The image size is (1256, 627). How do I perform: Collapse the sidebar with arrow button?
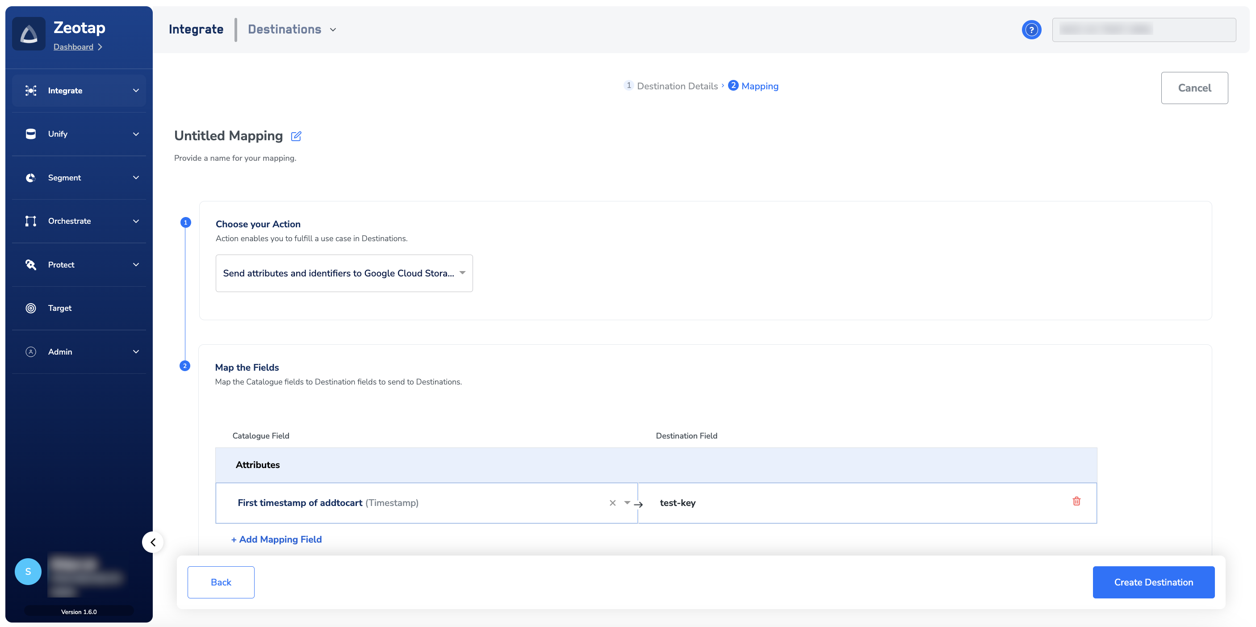point(153,542)
